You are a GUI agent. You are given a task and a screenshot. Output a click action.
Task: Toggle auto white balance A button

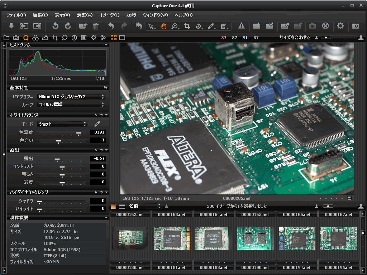pyautogui.click(x=96, y=115)
